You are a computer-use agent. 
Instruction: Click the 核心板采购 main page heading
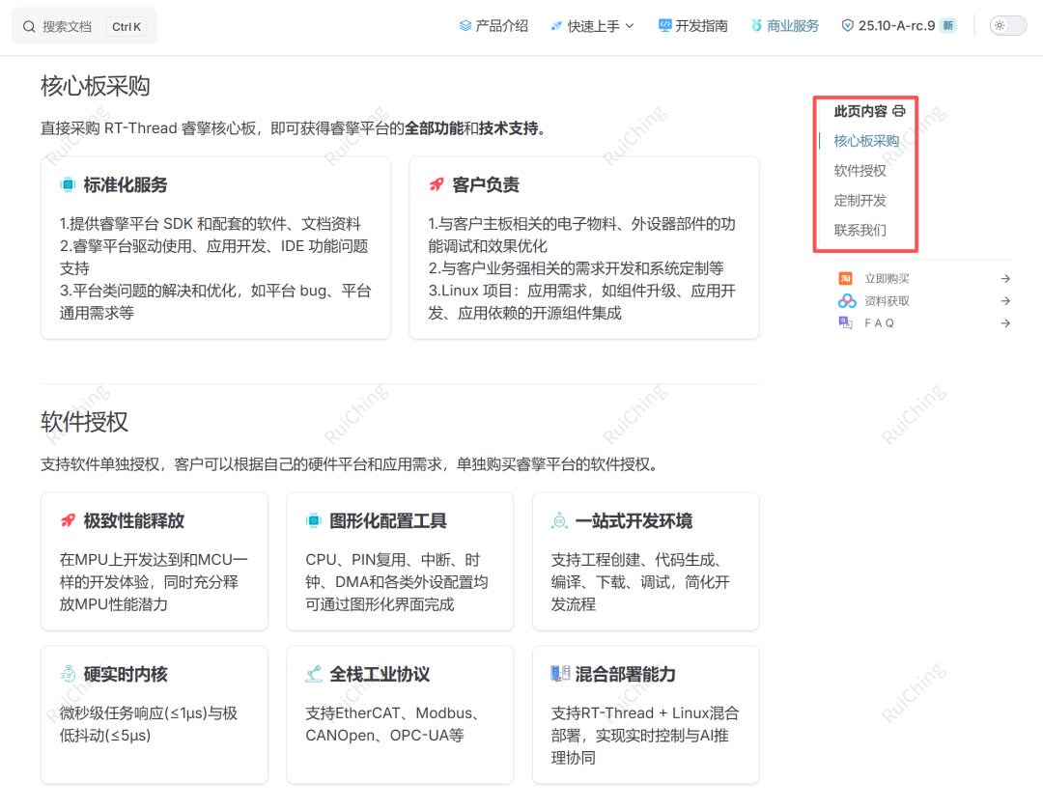pyautogui.click(x=95, y=87)
